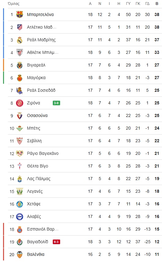
Task: Click the Celta Vigo crest icon
Action: [x=19, y=166]
